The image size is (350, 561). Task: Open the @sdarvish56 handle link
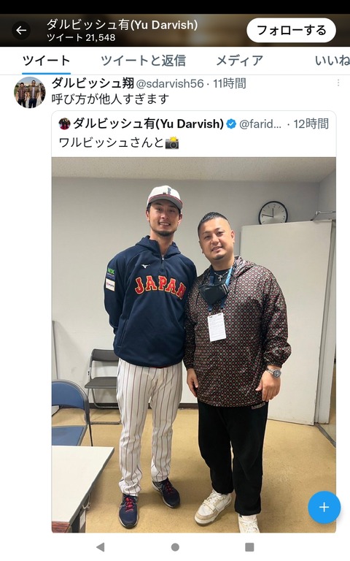point(170,83)
